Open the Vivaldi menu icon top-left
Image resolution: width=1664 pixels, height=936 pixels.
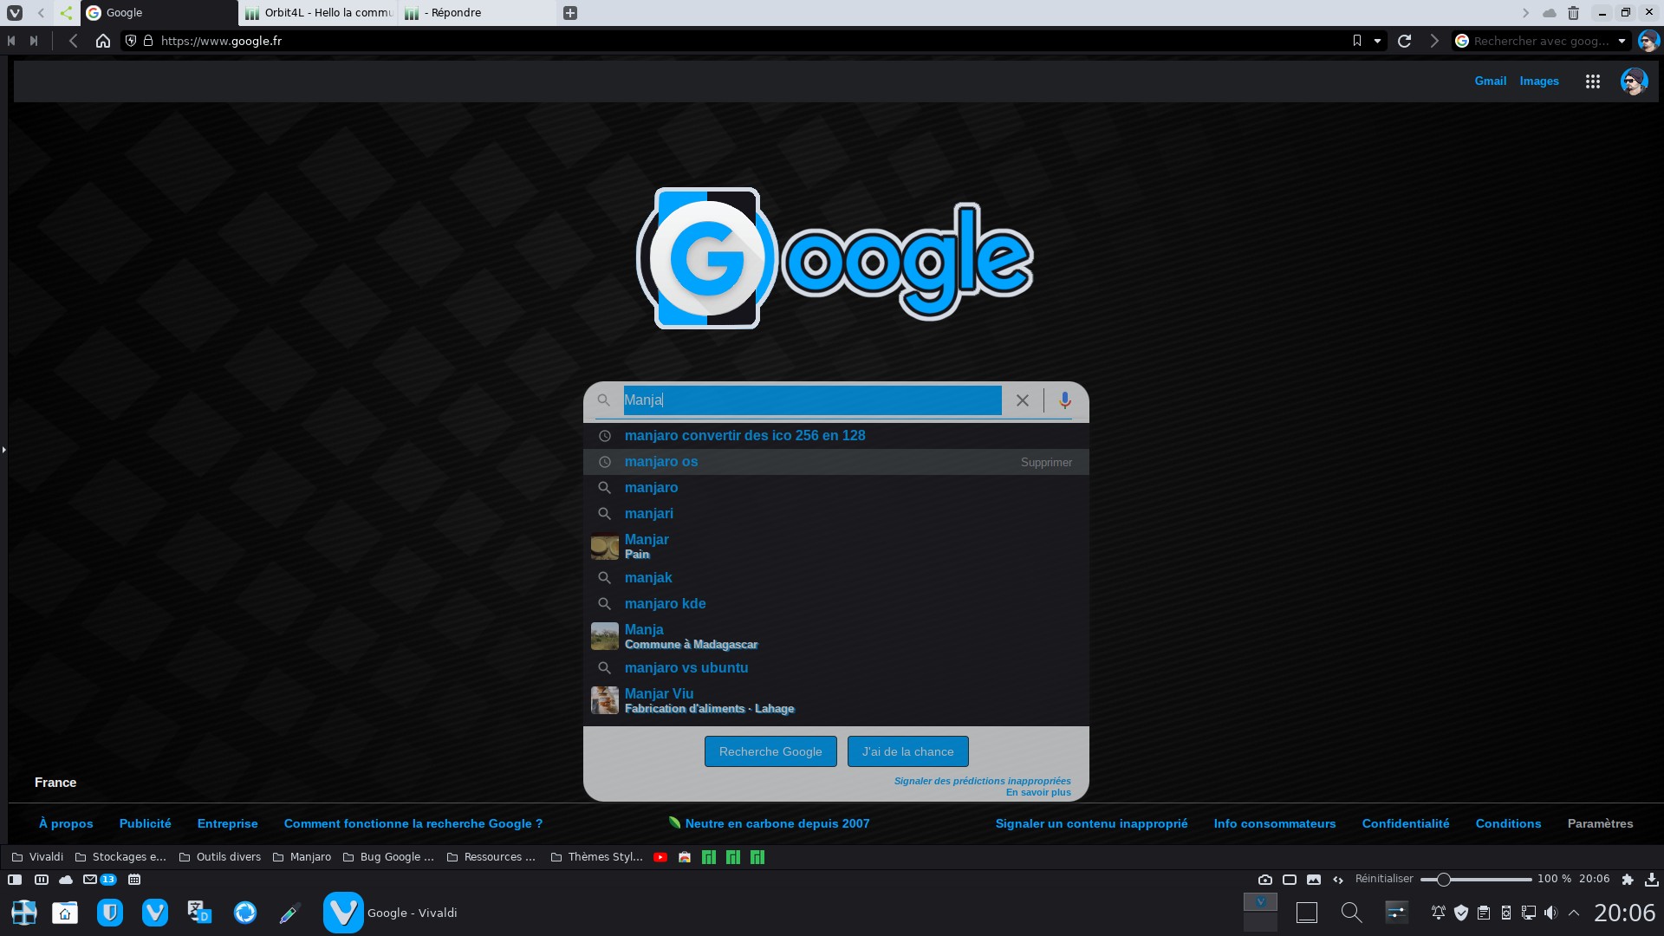pos(15,13)
